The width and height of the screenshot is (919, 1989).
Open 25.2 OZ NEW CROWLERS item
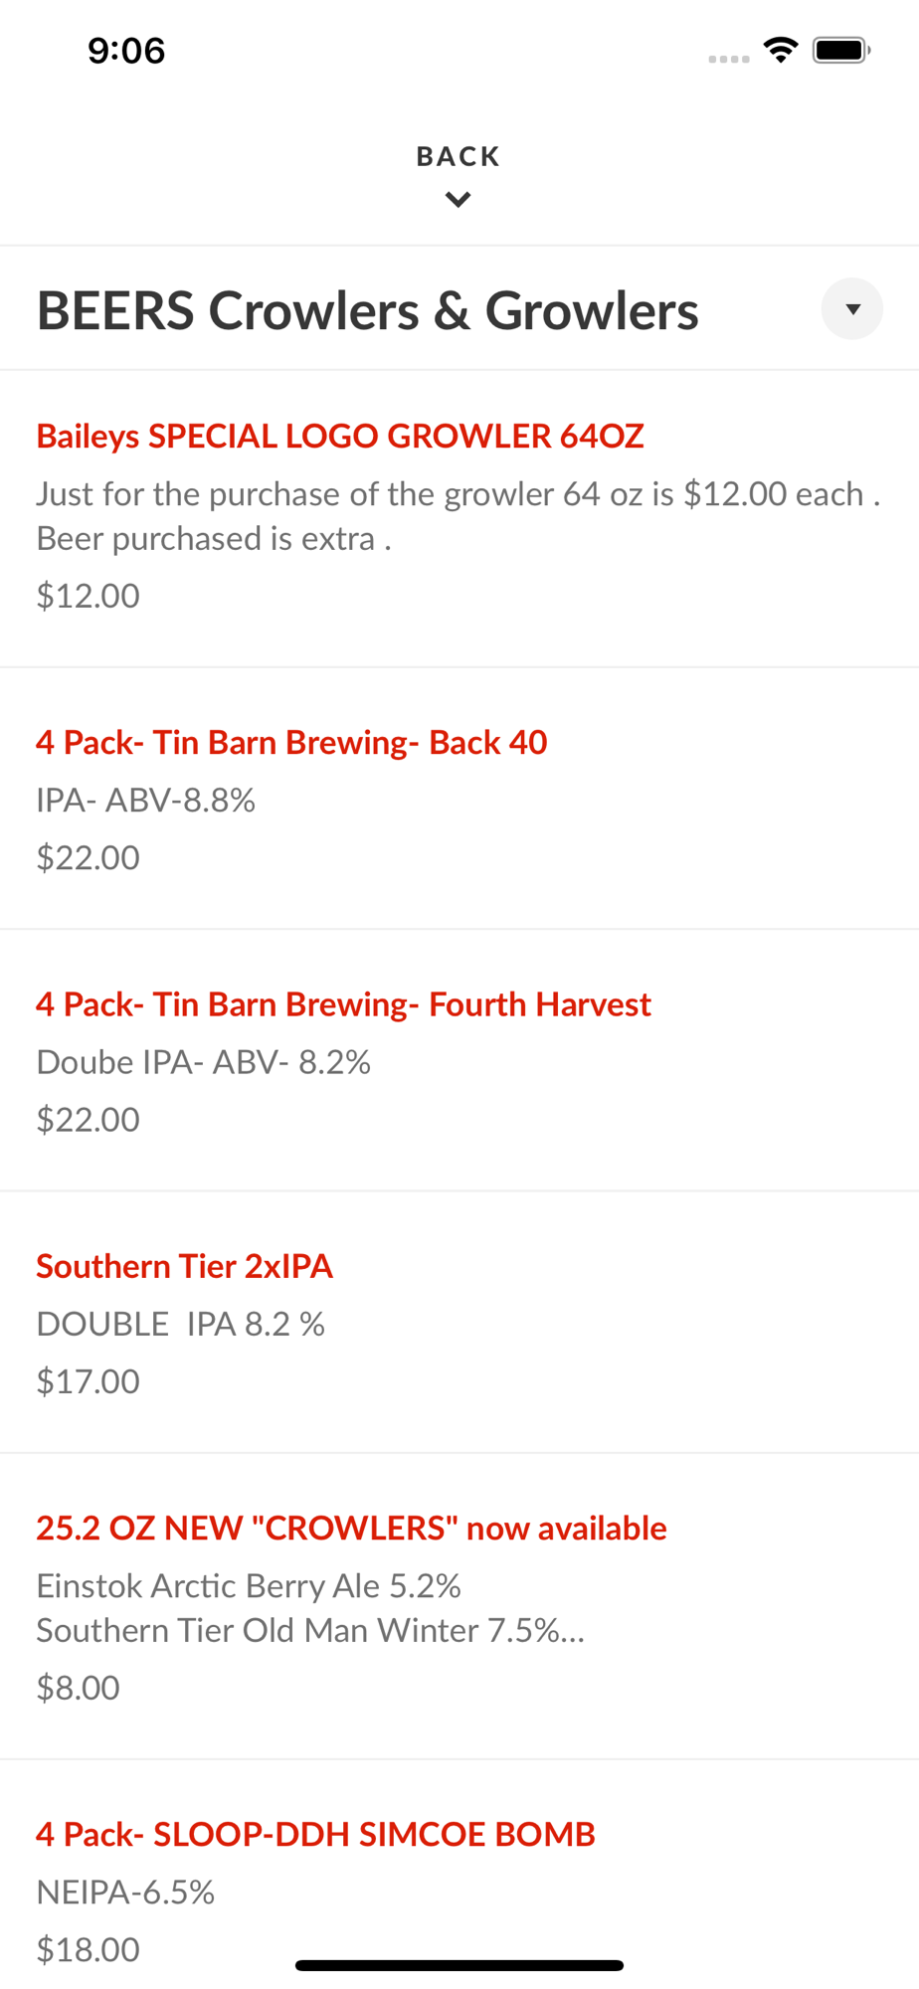pos(459,1606)
